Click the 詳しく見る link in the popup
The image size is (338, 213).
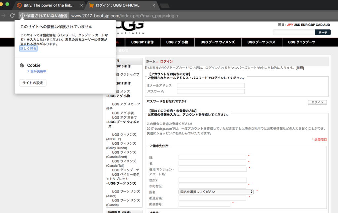[28, 49]
